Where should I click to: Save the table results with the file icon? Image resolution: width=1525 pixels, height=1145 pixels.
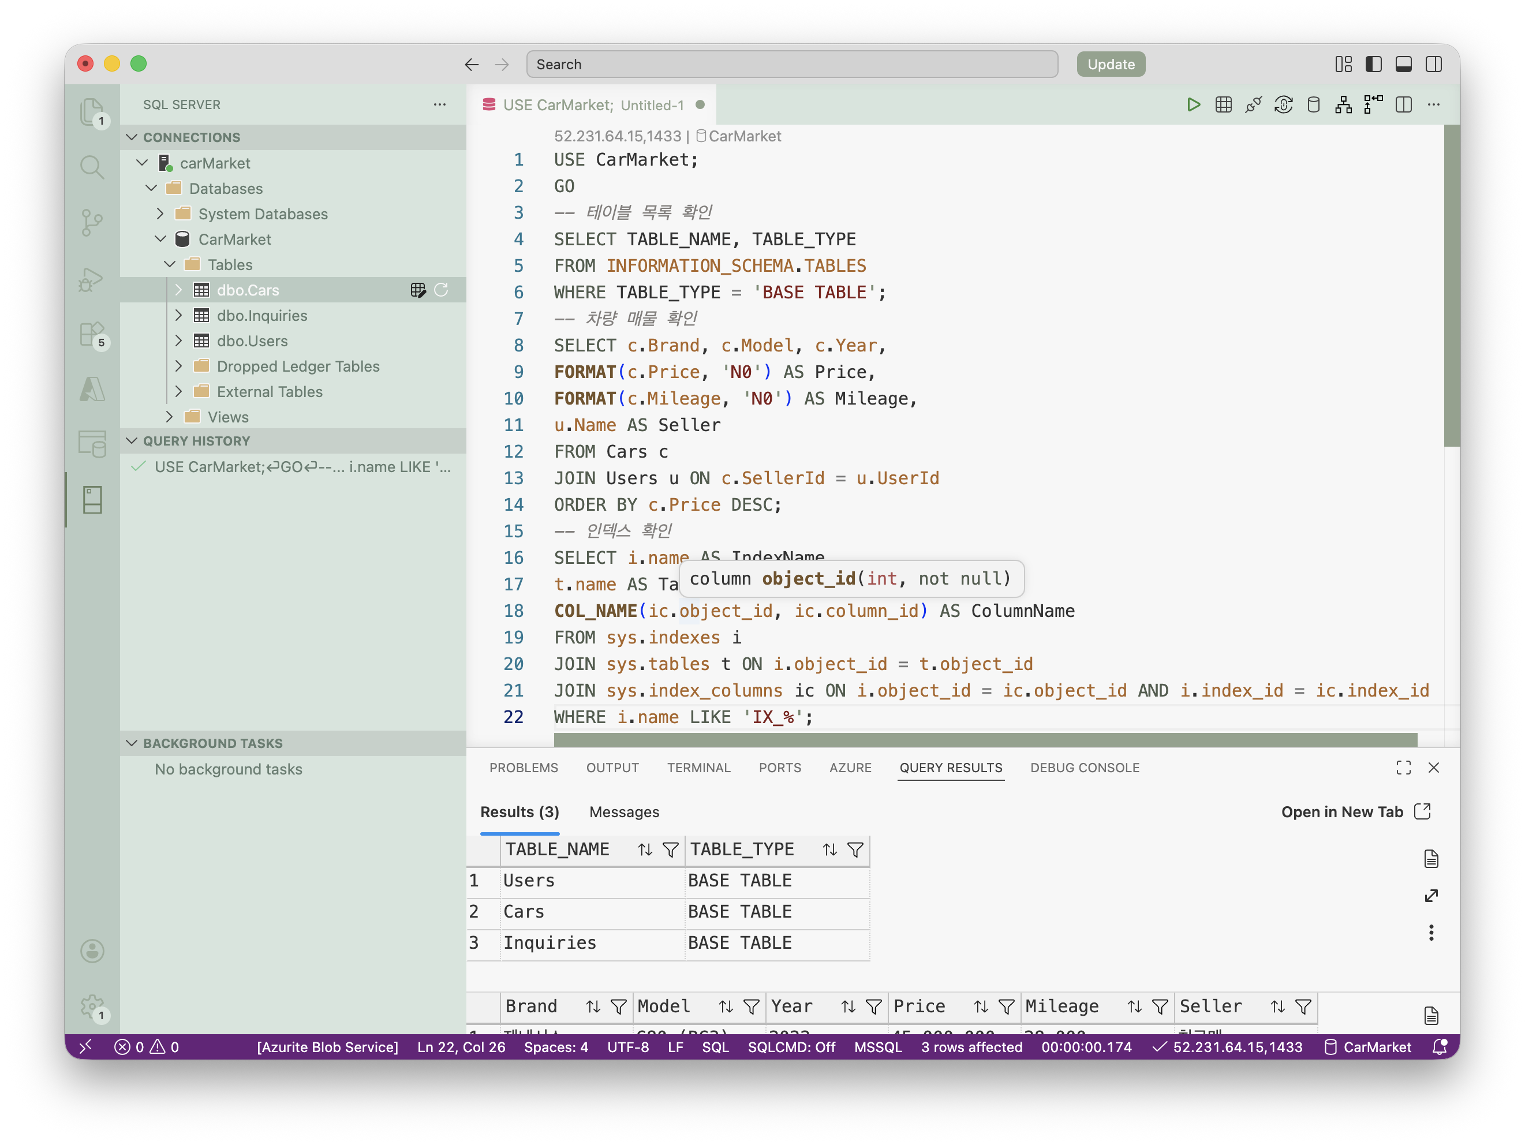pyautogui.click(x=1431, y=859)
